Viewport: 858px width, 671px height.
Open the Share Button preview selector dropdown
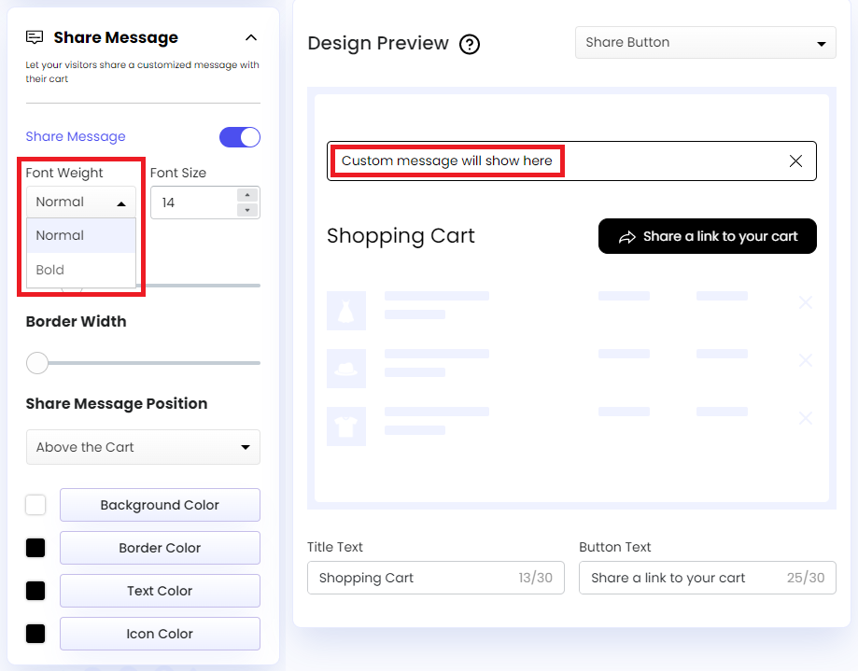tap(705, 42)
